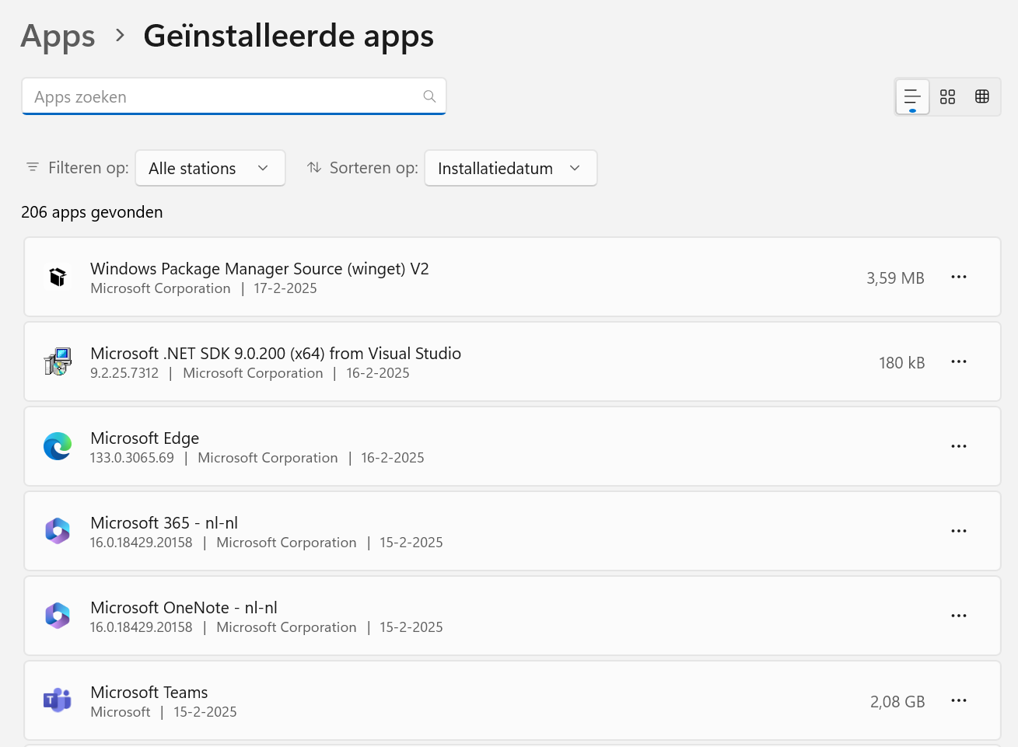Switch to grid view layout
This screenshot has width=1018, height=747.
pyautogui.click(x=947, y=97)
